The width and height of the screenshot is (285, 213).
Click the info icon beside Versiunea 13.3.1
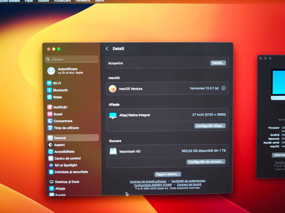coord(223,88)
